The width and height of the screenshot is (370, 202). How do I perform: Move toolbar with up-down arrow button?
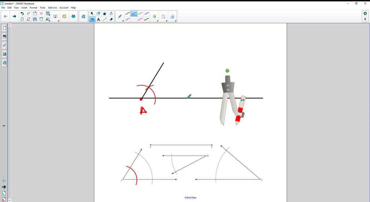pos(365,19)
